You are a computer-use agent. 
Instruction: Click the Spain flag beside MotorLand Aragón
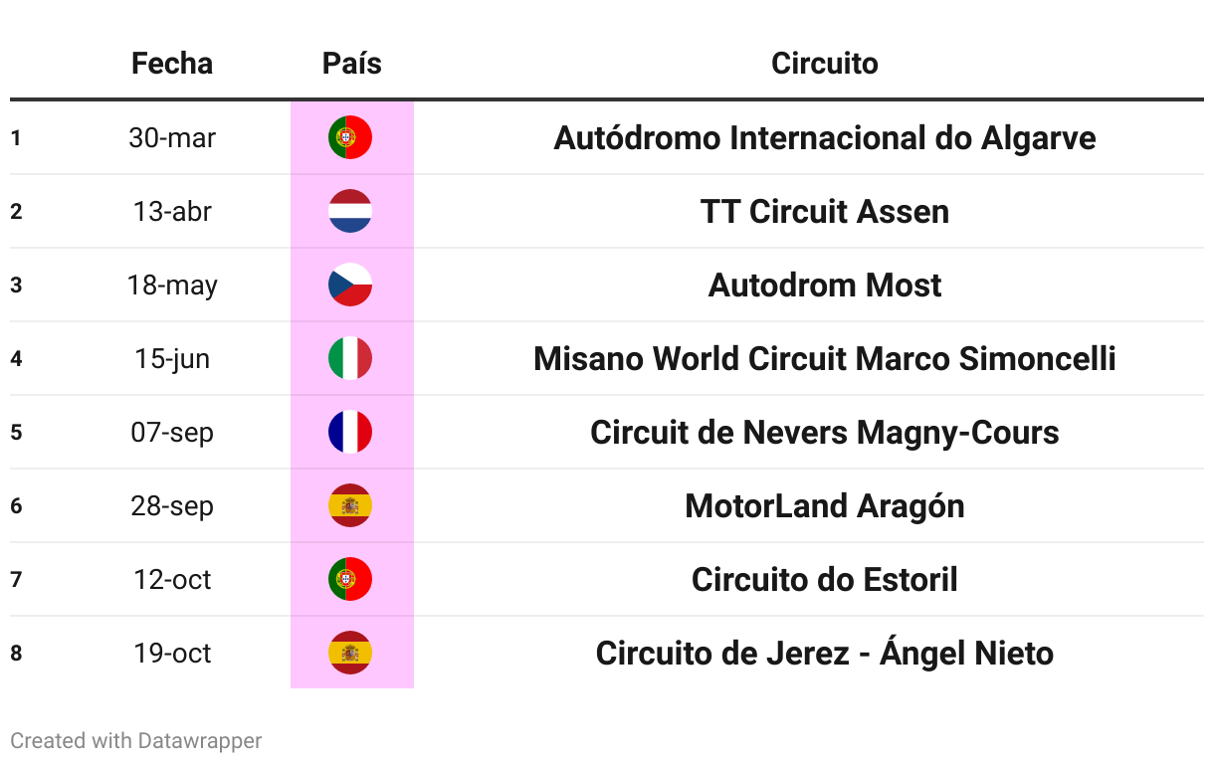click(350, 505)
